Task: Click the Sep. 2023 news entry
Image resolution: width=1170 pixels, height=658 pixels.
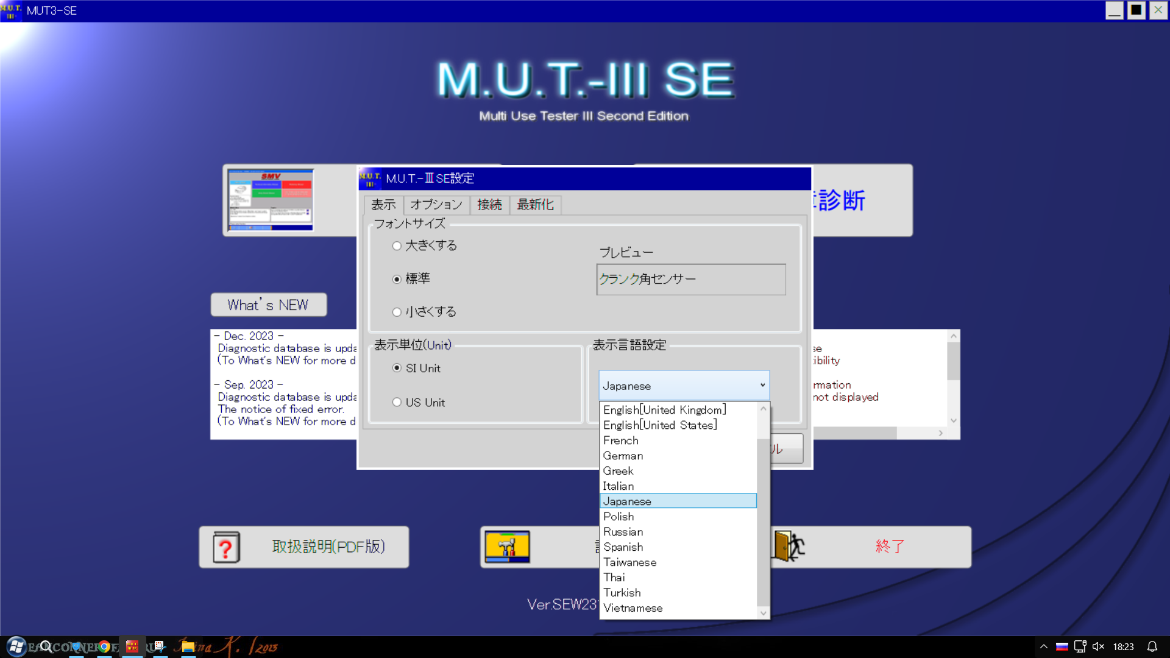Action: click(285, 403)
